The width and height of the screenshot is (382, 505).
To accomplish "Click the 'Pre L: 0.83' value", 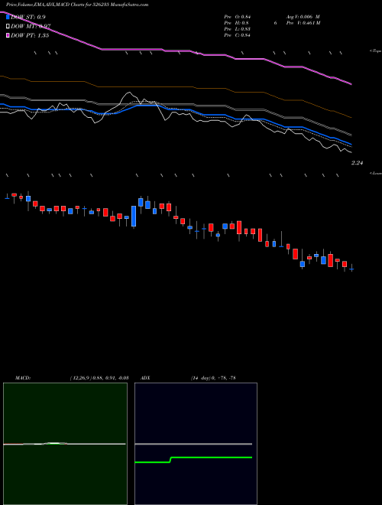I will click(x=238, y=29).
